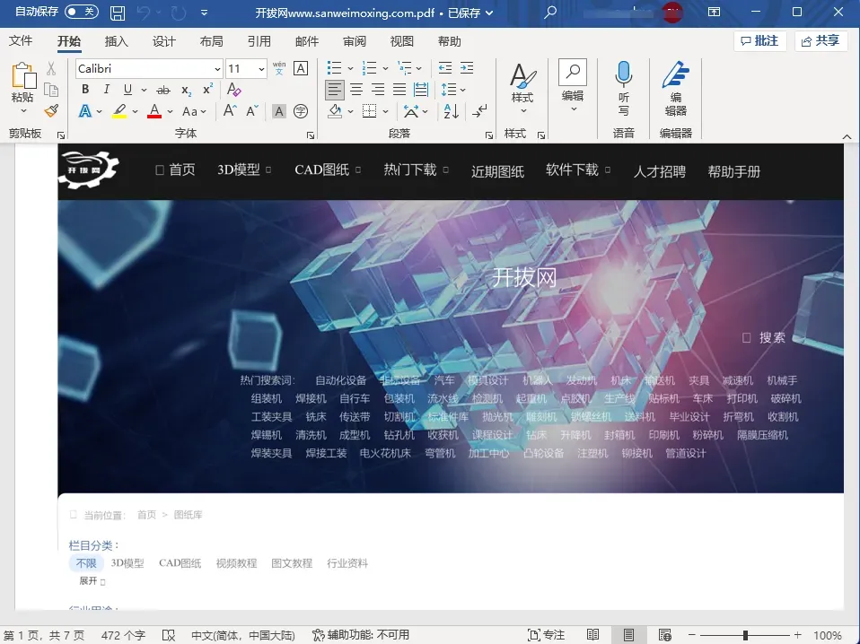Image resolution: width=860 pixels, height=644 pixels.
Task: Toggle the AutoSave switch
Action: pyautogui.click(x=82, y=12)
